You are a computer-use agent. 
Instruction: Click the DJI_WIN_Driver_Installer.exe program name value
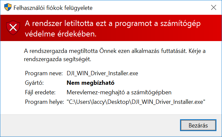click(102, 73)
